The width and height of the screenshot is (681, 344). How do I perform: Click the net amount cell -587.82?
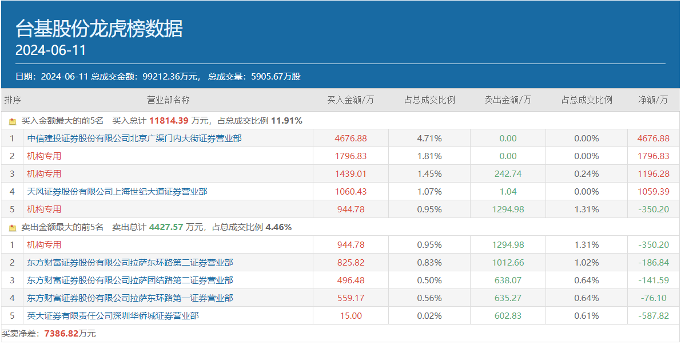click(x=653, y=316)
